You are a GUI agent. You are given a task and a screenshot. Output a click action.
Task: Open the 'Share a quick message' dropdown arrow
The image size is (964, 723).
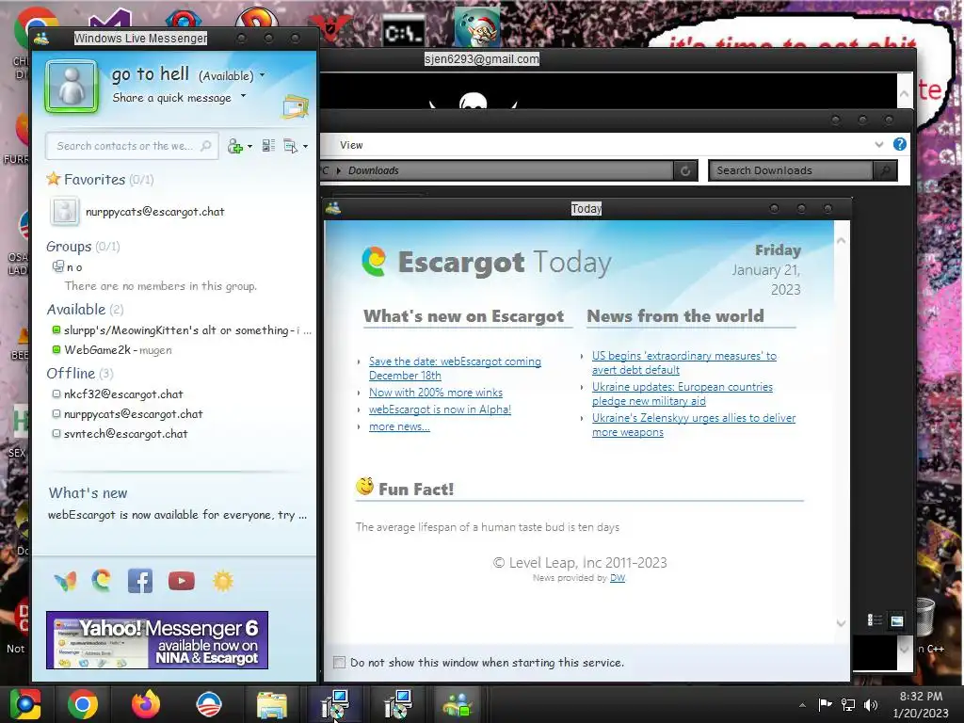point(244,96)
